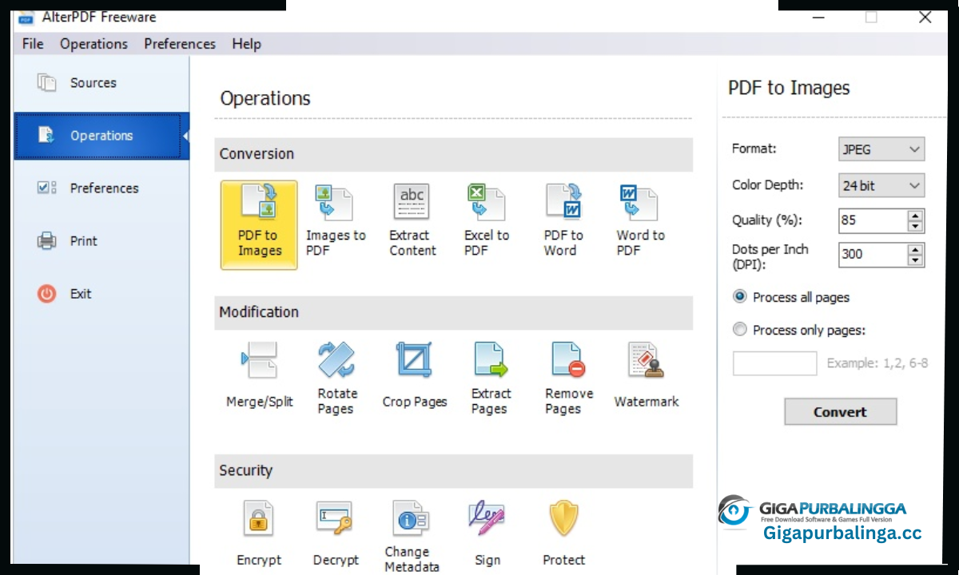959x575 pixels.
Task: Open the Sign document tool
Action: 487,533
